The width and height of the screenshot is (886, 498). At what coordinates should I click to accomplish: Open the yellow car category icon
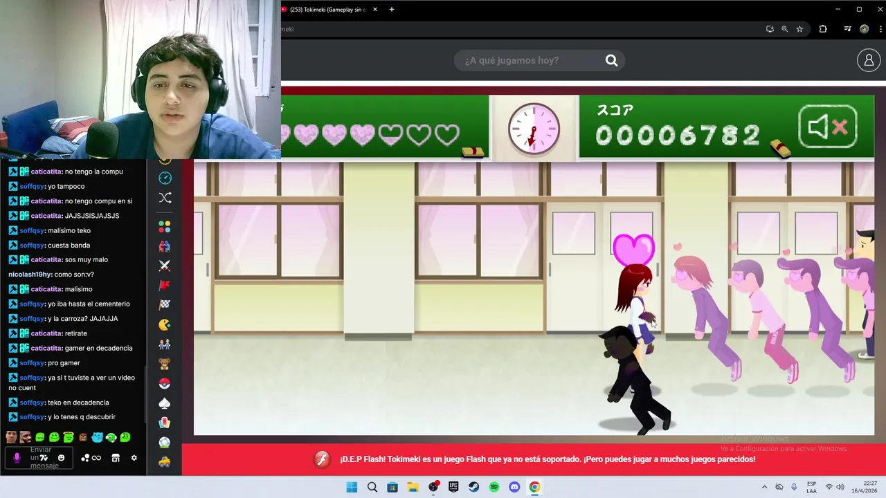pos(165,461)
